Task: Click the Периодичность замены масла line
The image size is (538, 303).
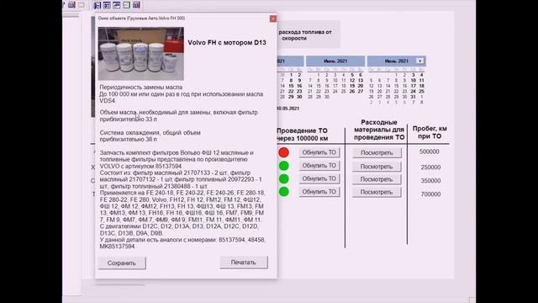Action: click(141, 88)
